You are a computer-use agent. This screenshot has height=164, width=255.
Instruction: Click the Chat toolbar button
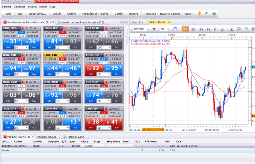(188, 14)
